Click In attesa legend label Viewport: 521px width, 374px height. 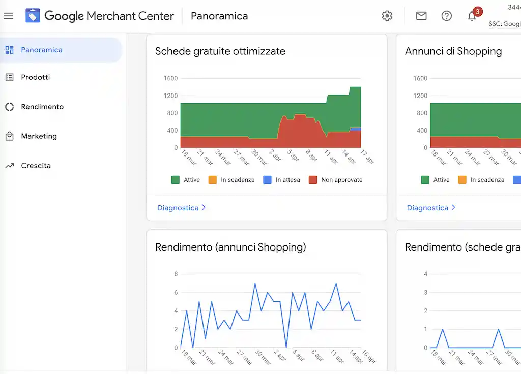click(x=288, y=180)
